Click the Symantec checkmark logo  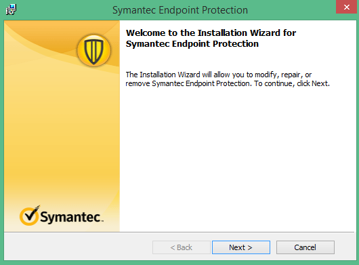click(x=62, y=216)
